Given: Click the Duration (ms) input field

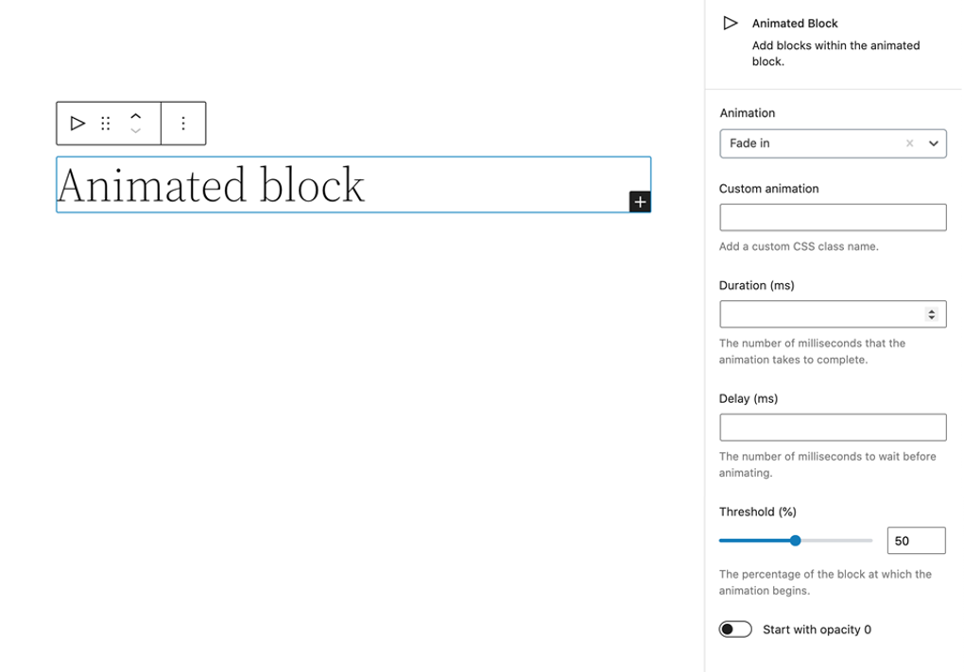Looking at the screenshot, I should [x=822, y=313].
